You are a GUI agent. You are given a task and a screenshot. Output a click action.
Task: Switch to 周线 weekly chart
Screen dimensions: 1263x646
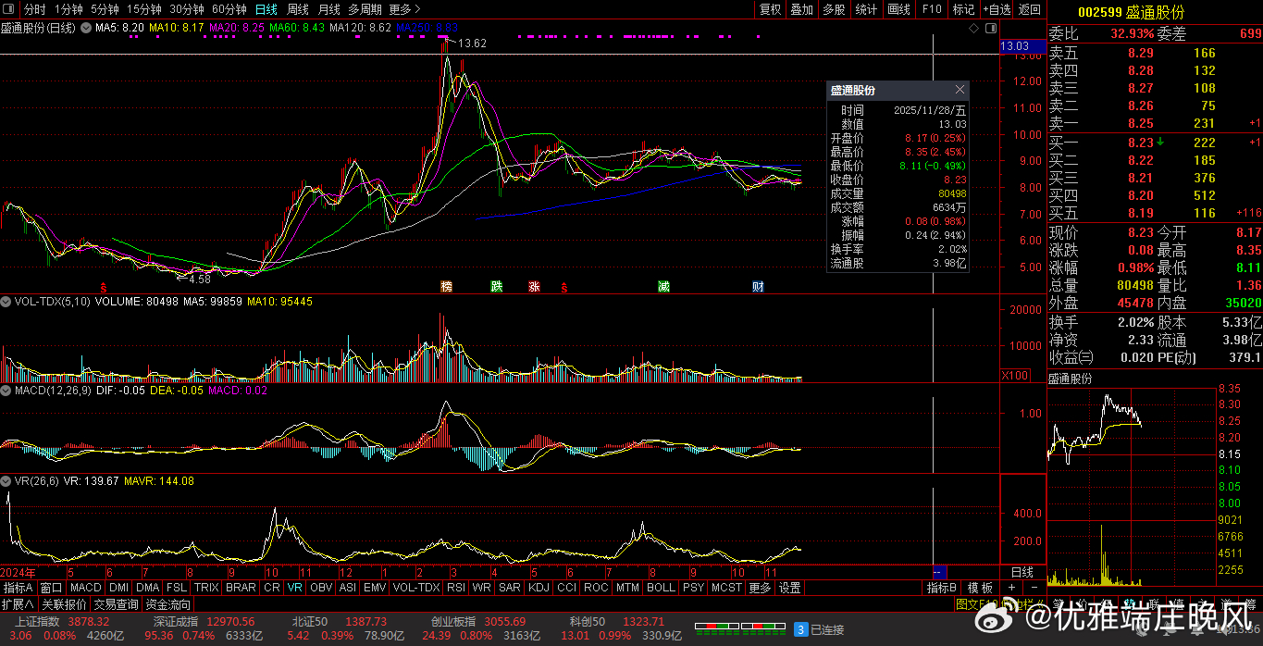pos(297,9)
